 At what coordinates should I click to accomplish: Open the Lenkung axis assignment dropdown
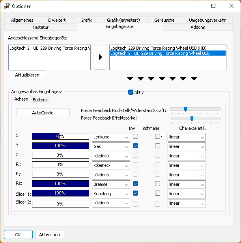[x=111, y=137]
